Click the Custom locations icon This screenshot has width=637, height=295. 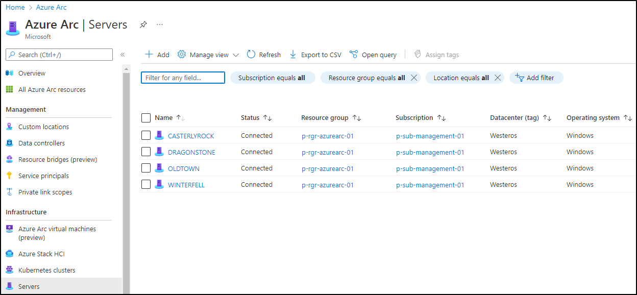point(9,127)
